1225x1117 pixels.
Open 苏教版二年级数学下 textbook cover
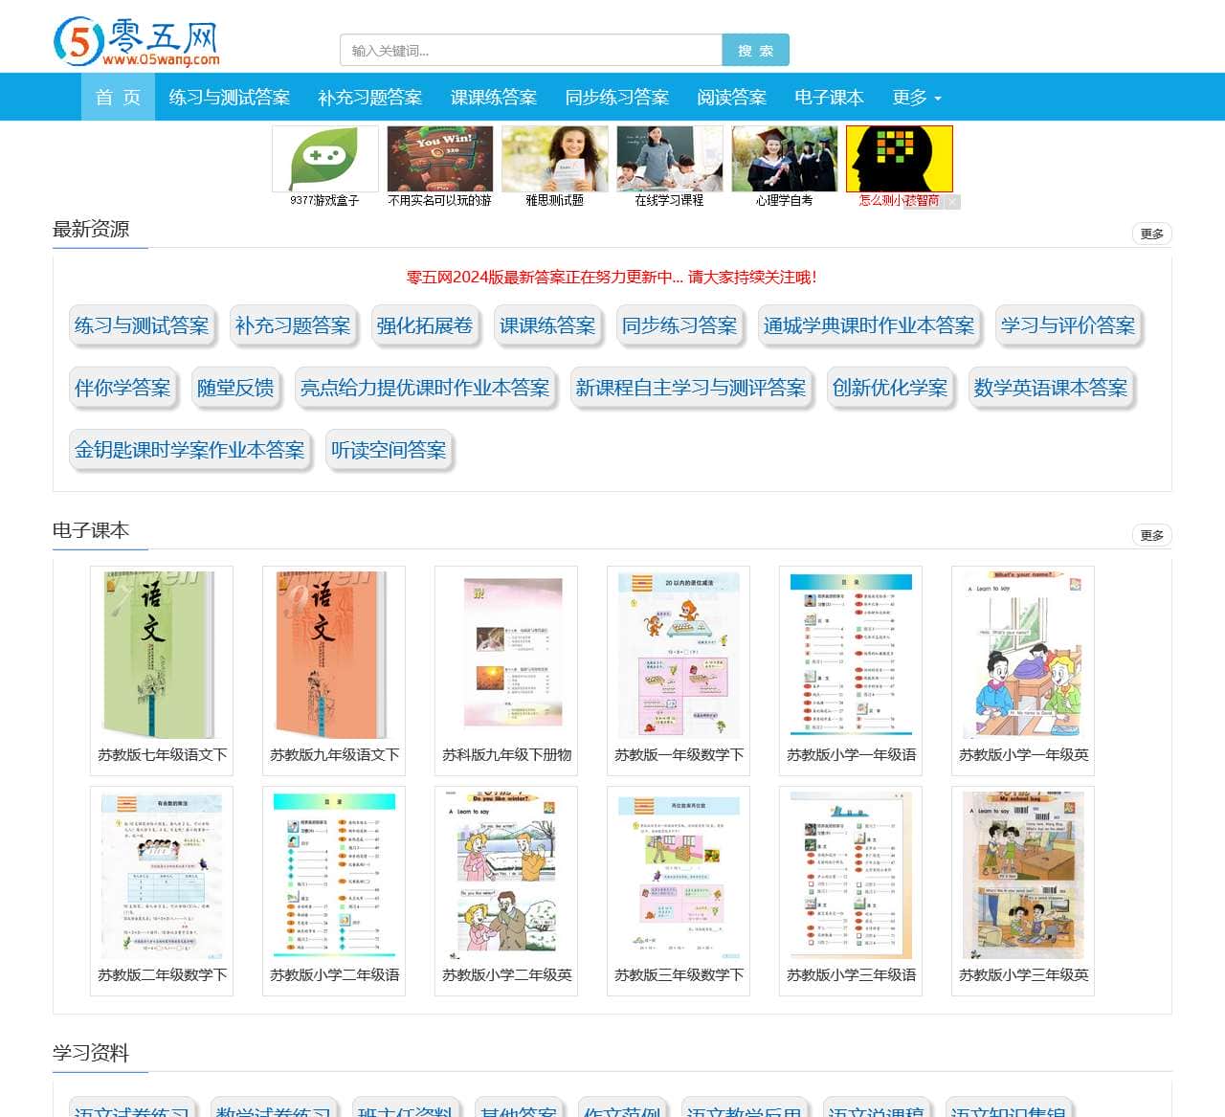[162, 876]
